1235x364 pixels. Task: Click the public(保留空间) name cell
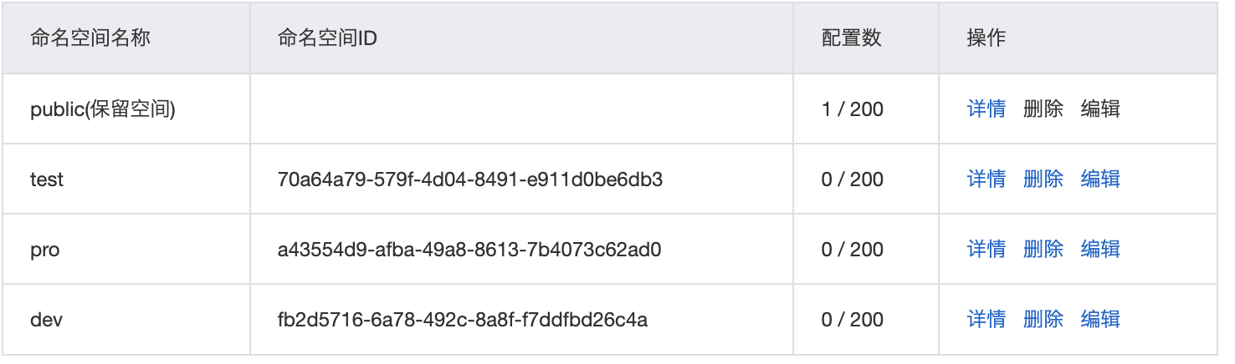pyautogui.click(x=103, y=109)
